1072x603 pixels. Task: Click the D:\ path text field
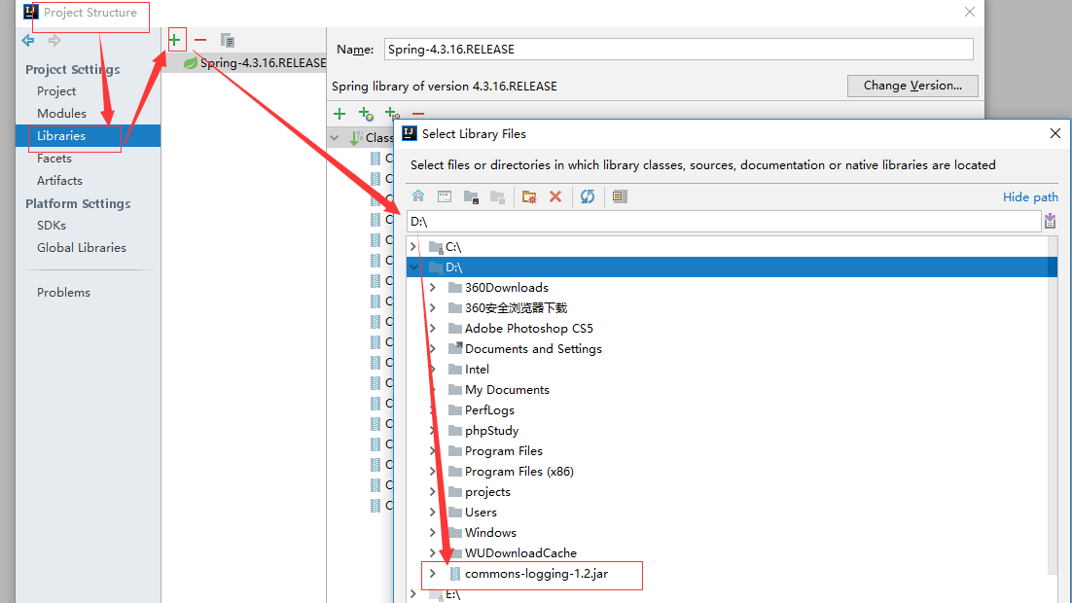(x=724, y=222)
